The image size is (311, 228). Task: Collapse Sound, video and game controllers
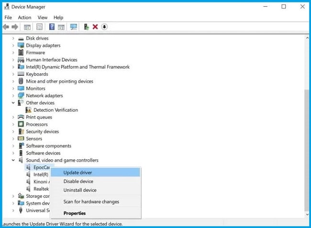pos(13,160)
